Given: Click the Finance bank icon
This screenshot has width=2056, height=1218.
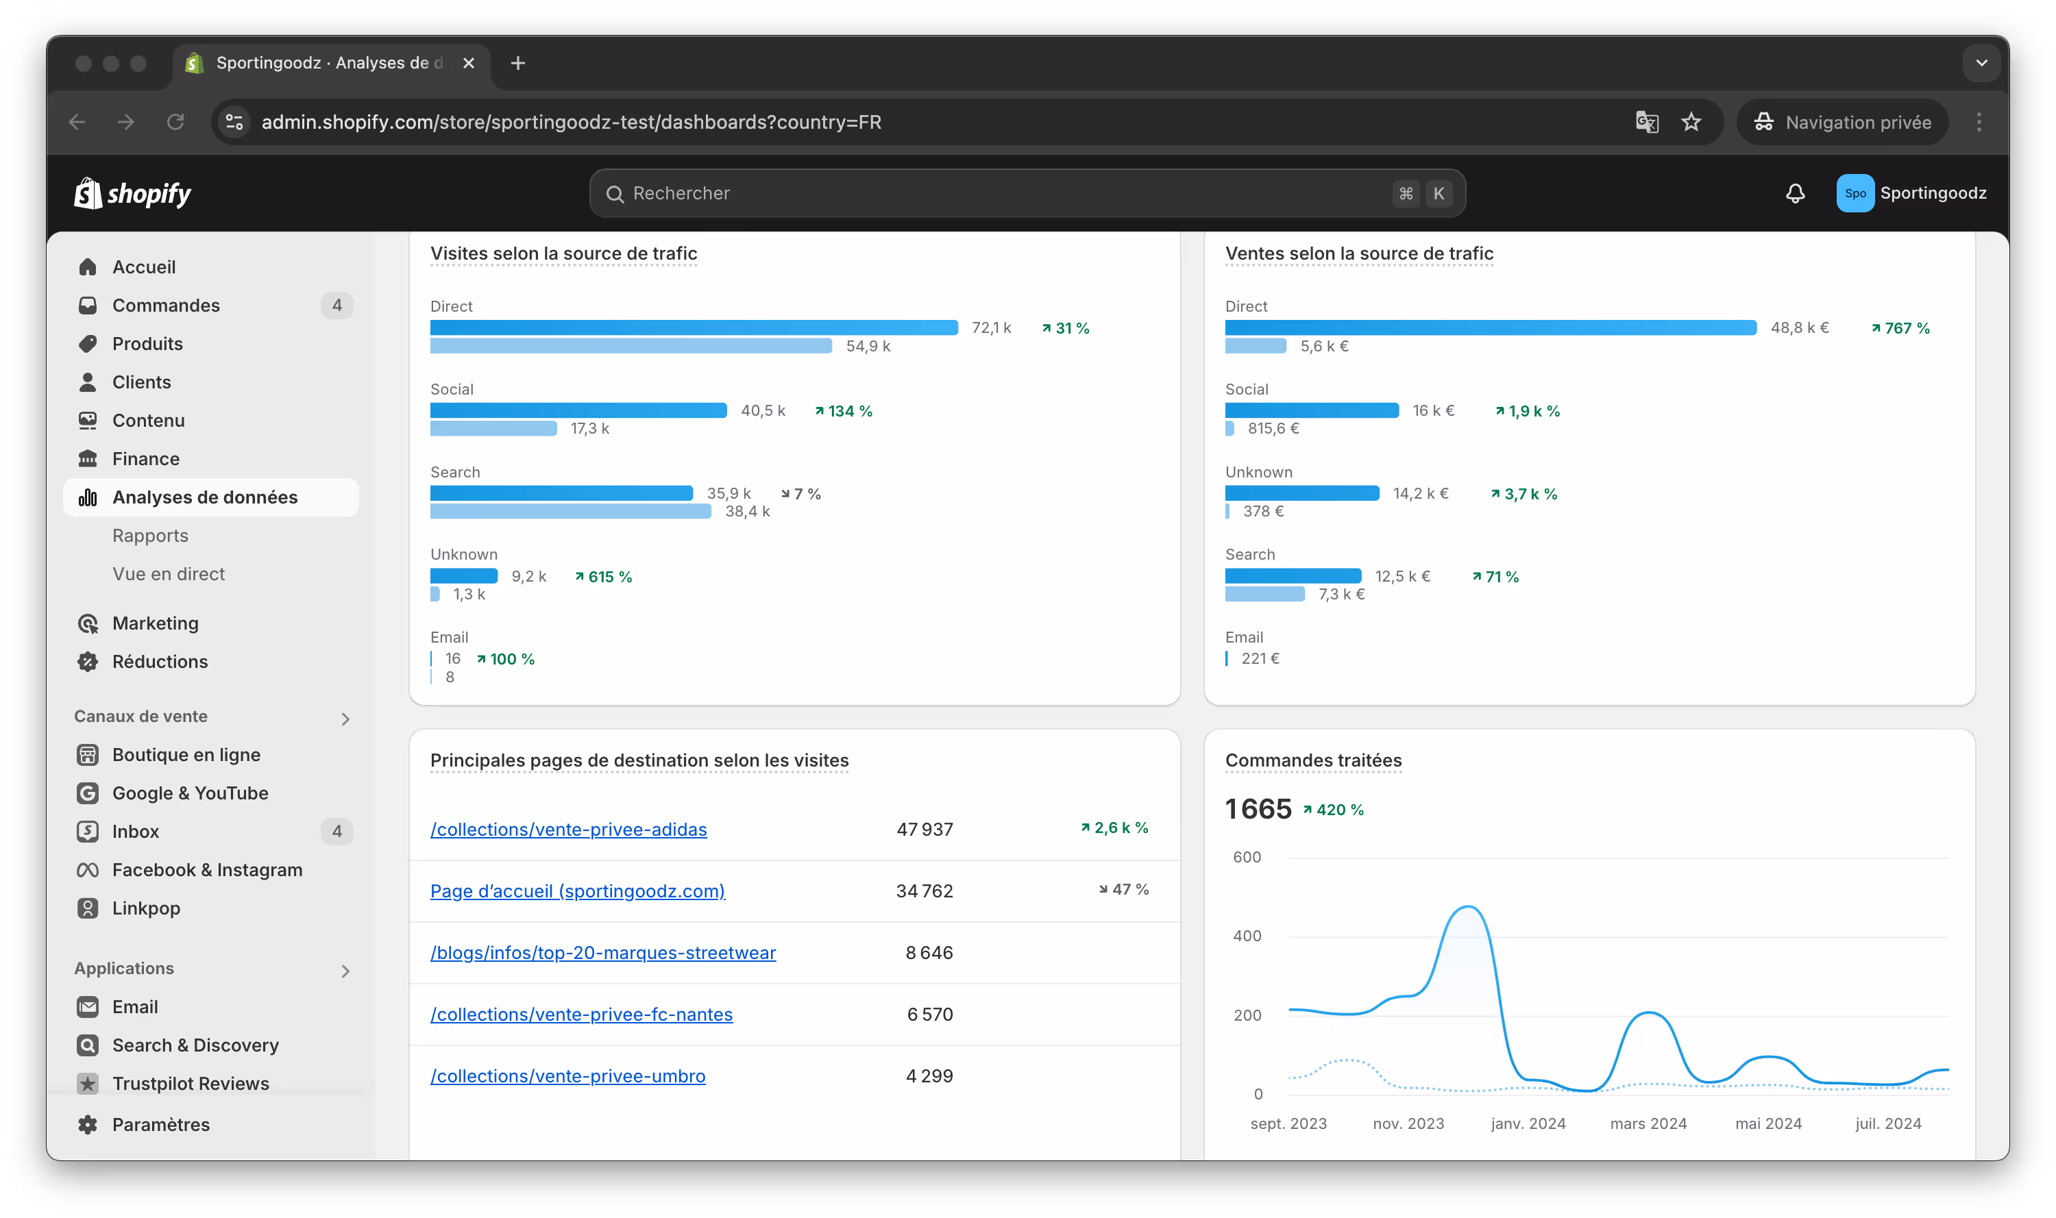Looking at the screenshot, I should [88, 459].
